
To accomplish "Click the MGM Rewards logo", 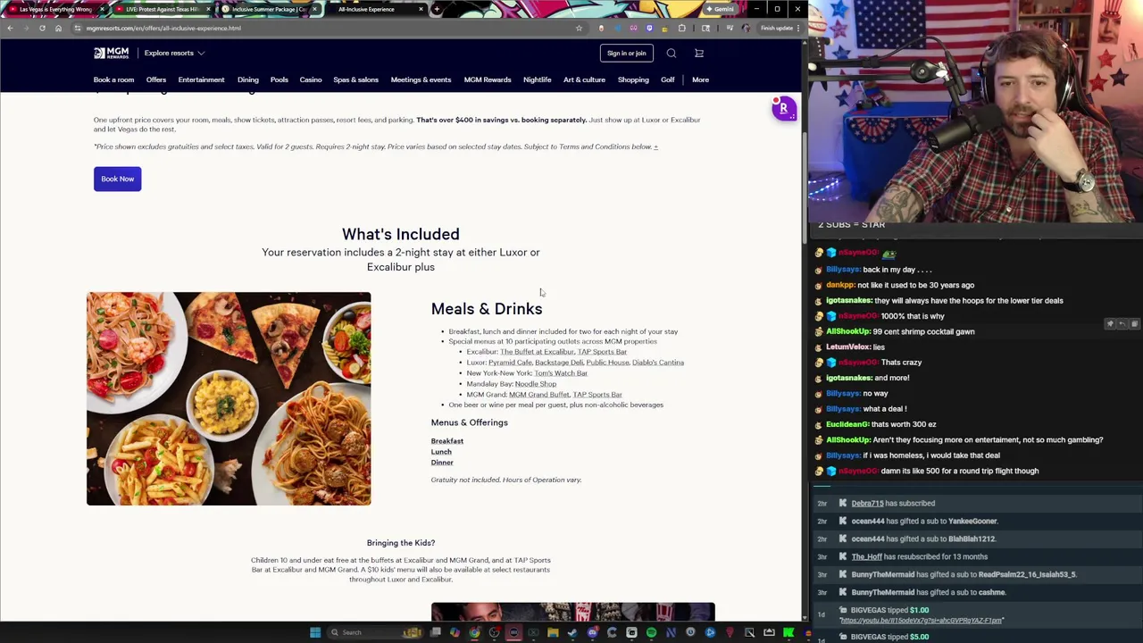I will tap(112, 53).
